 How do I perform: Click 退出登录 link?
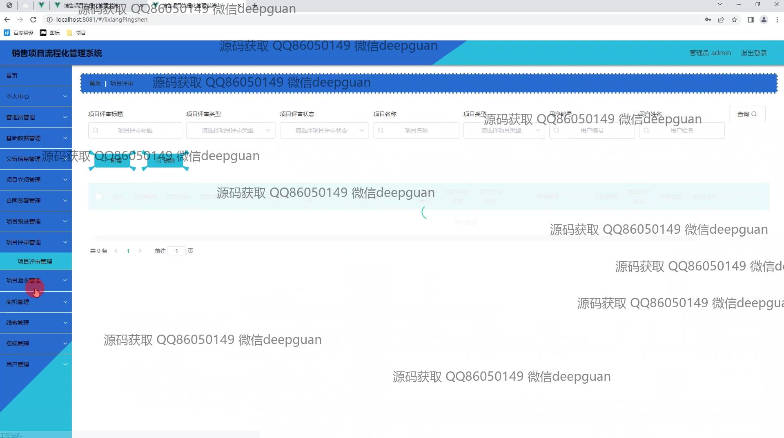(x=754, y=53)
